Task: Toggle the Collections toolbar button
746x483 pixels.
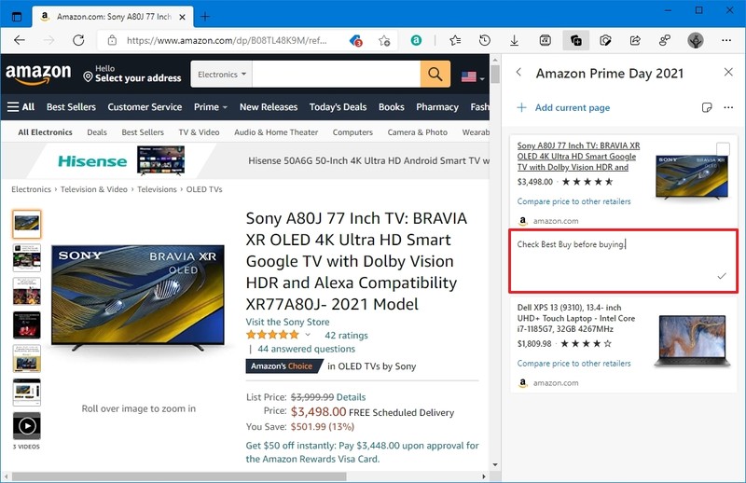Action: (575, 40)
